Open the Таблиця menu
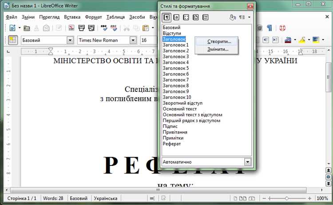This screenshot has width=333, height=205. [x=115, y=17]
